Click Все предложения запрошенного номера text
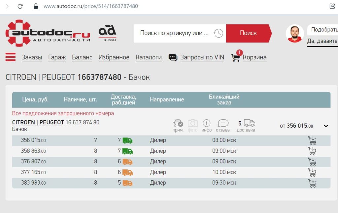 63,113
